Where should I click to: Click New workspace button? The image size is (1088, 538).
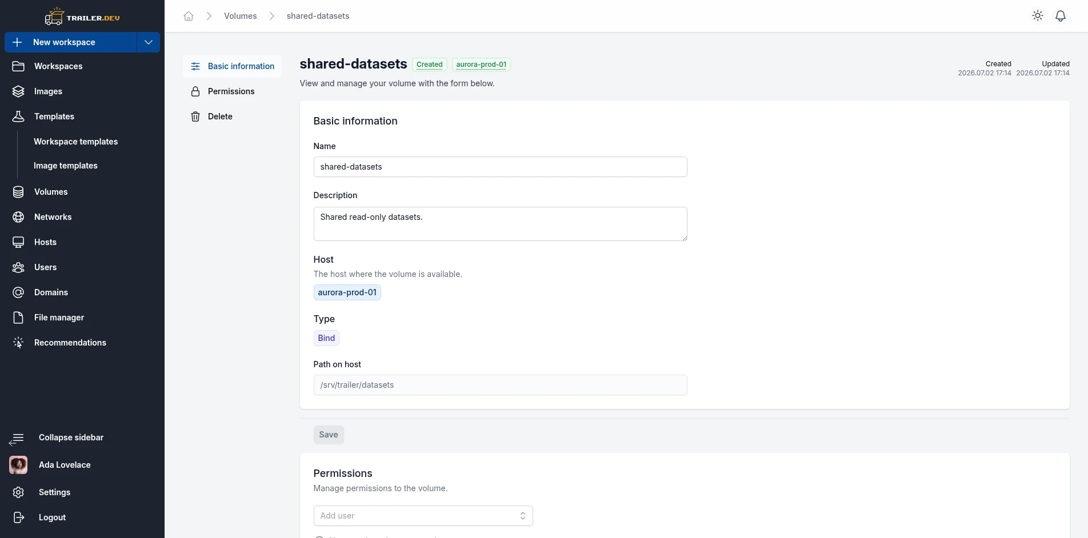click(x=71, y=42)
